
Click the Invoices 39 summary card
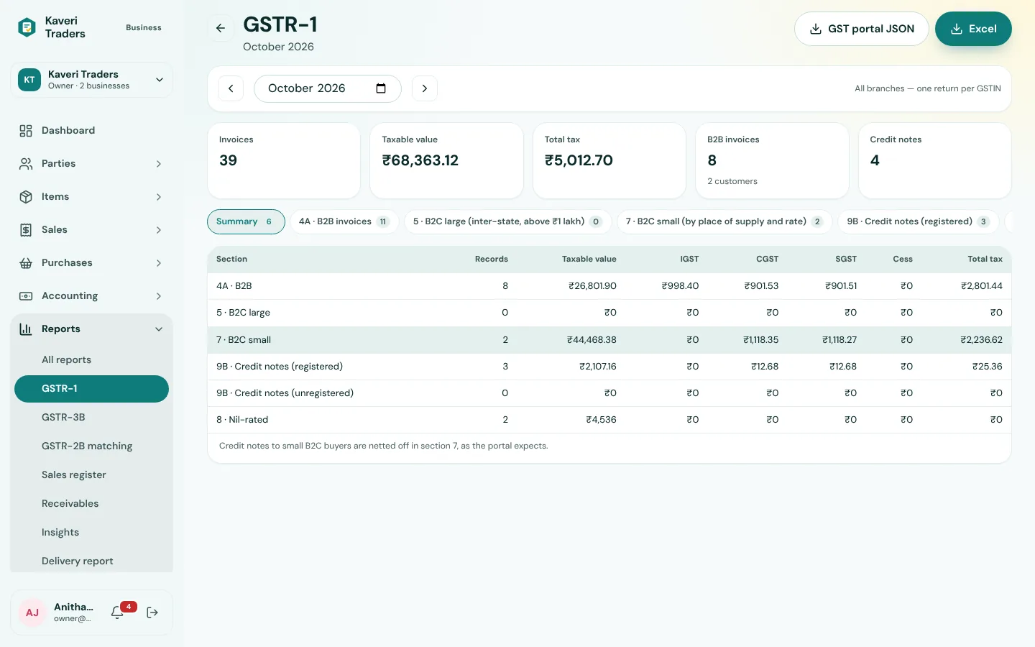pos(284,160)
